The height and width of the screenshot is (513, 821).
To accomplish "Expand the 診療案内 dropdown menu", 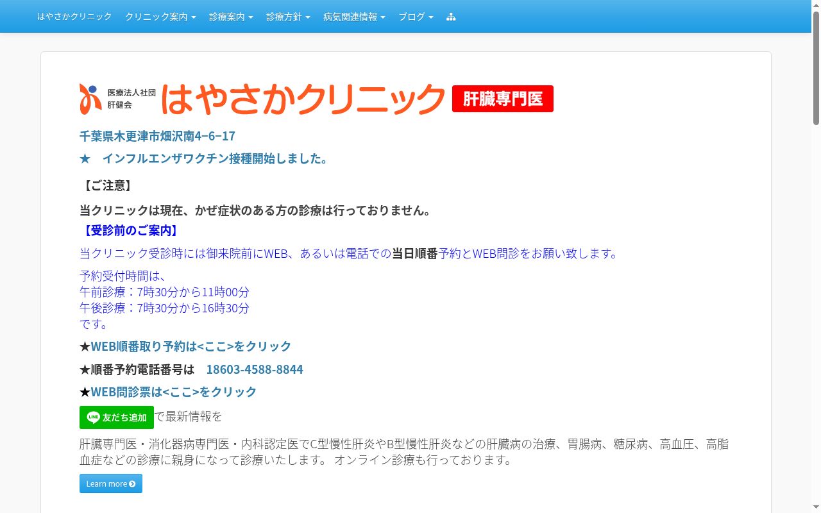I will click(x=231, y=17).
